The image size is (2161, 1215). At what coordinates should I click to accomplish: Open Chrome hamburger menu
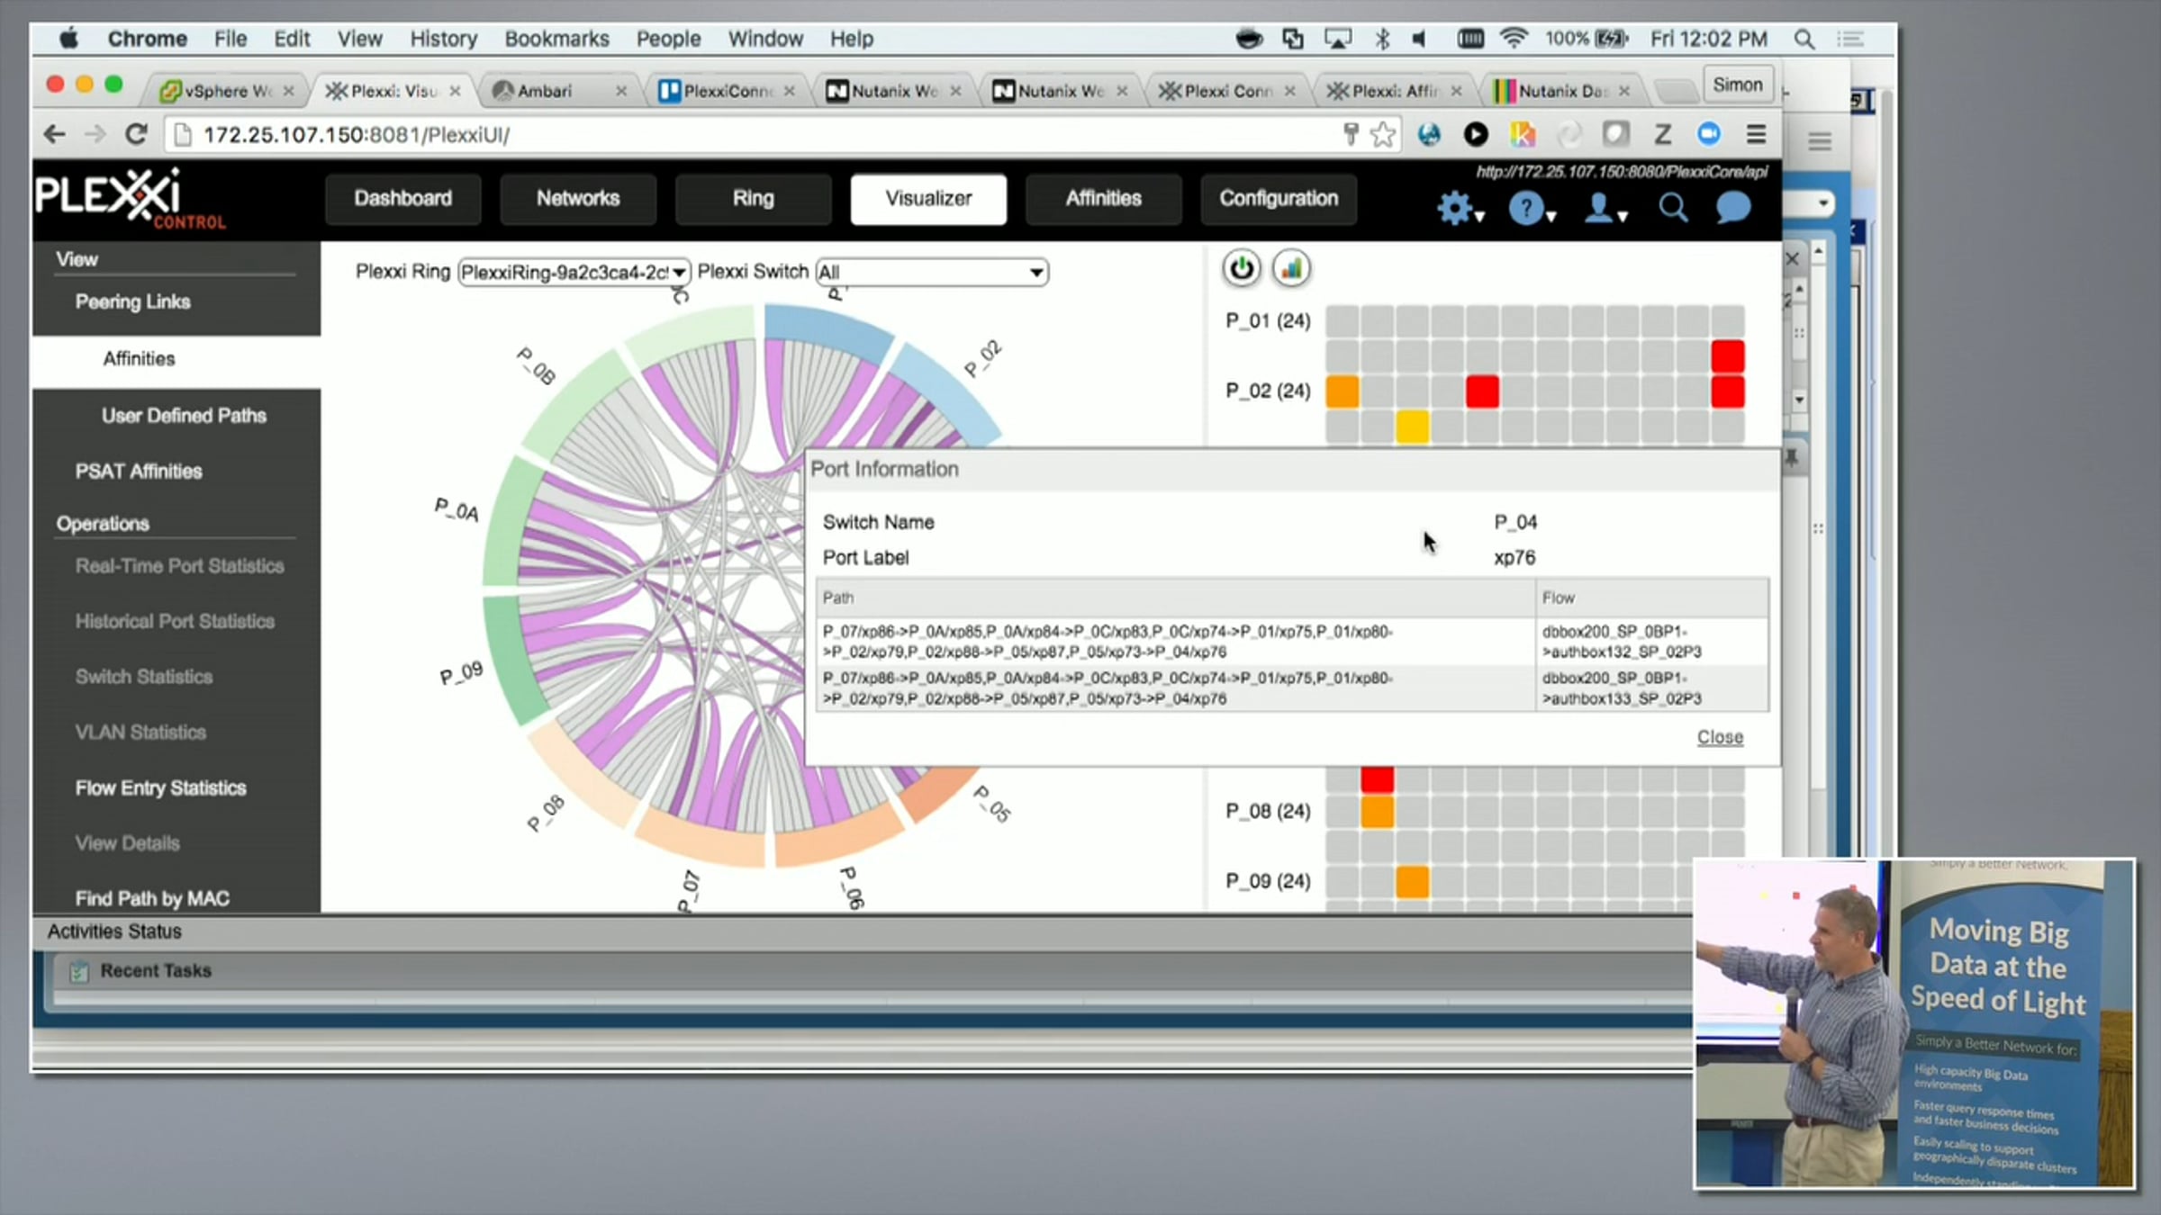point(1756,135)
